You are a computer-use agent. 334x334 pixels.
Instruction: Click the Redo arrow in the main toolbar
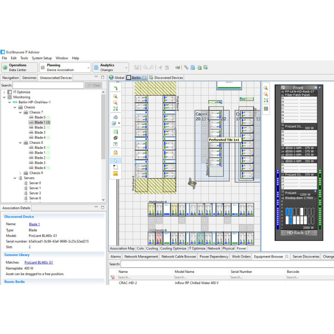tap(151, 68)
